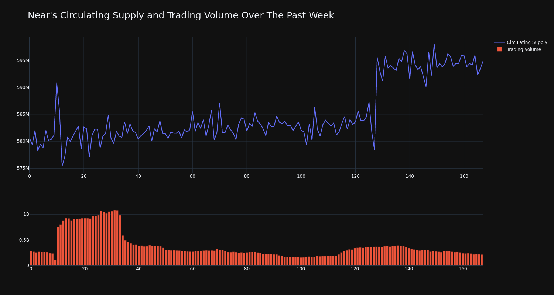The width and height of the screenshot is (554, 295).
Task: Click x-axis tick 60 under supply chart
Action: [192, 176]
